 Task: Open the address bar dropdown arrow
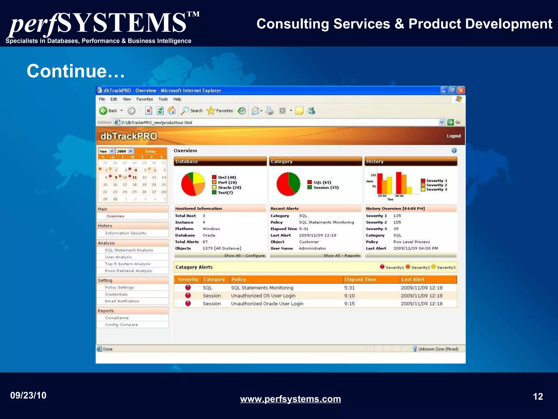pos(442,122)
